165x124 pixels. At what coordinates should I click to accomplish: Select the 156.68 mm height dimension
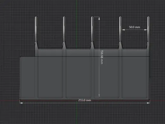(102, 57)
